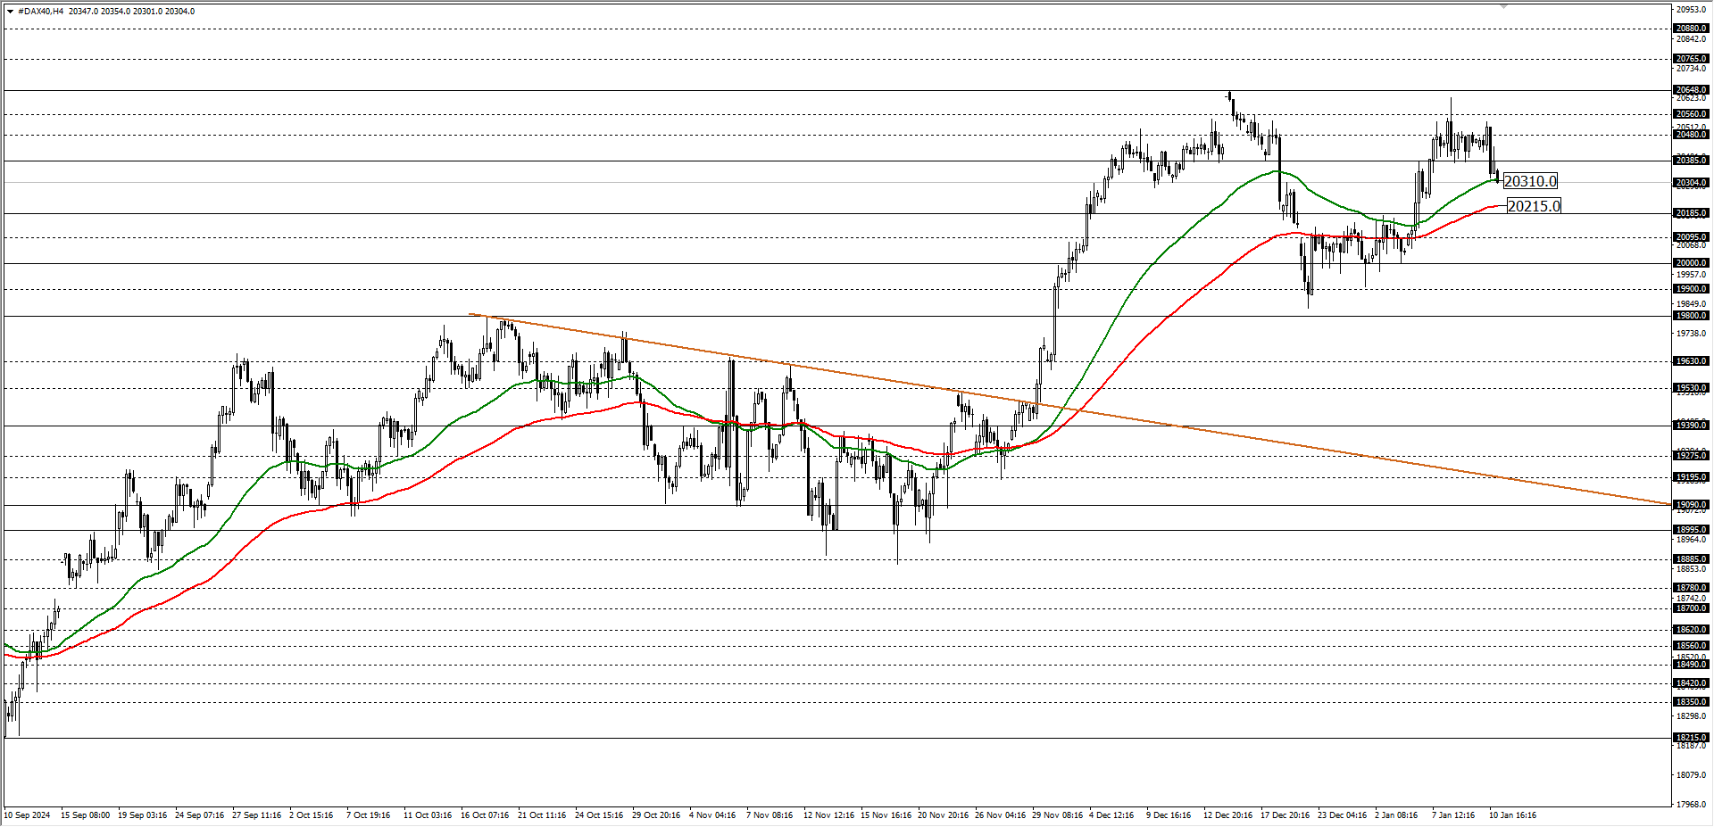Click the 18780.0 price level label
Screen dimensions: 1714x827
coord(1691,588)
